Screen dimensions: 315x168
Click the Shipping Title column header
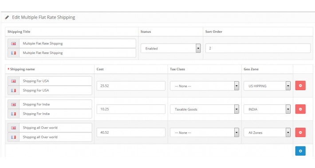click(x=19, y=32)
